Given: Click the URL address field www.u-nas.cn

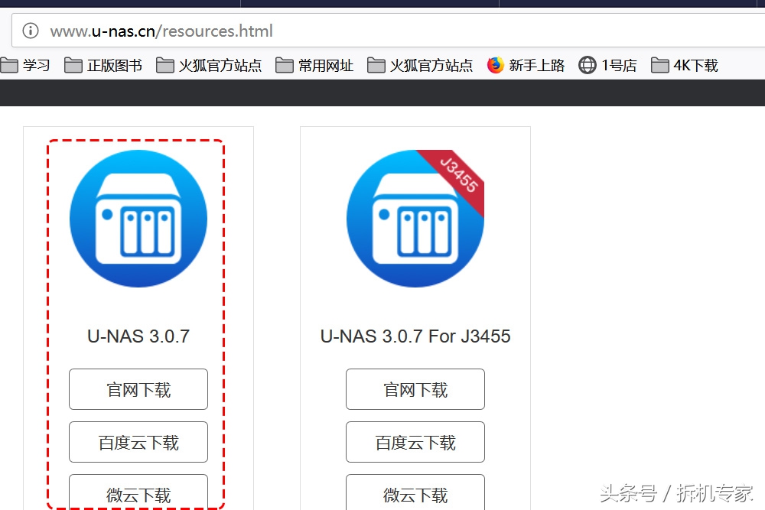Looking at the screenshot, I should point(389,31).
